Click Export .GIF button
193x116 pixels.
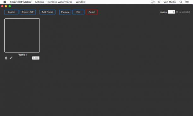click(x=28, y=12)
